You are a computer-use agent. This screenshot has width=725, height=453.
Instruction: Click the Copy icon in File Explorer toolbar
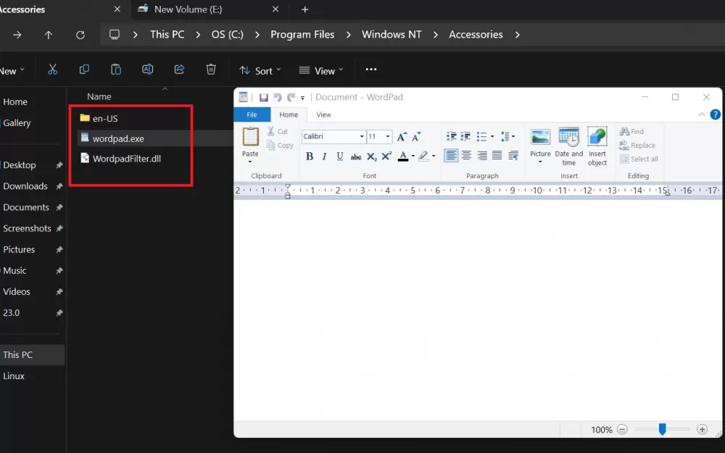84,70
